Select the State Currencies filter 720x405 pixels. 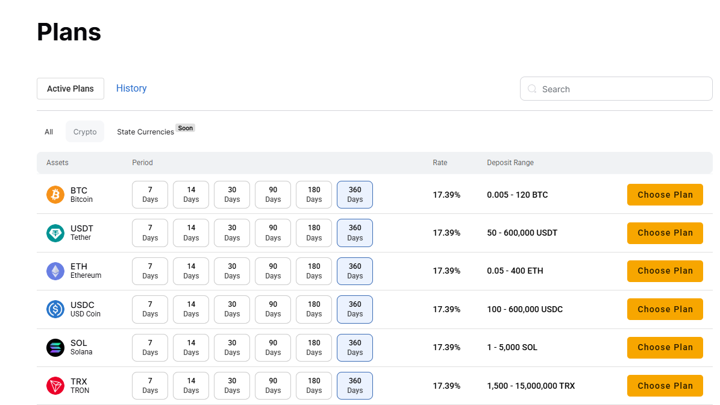tap(146, 132)
